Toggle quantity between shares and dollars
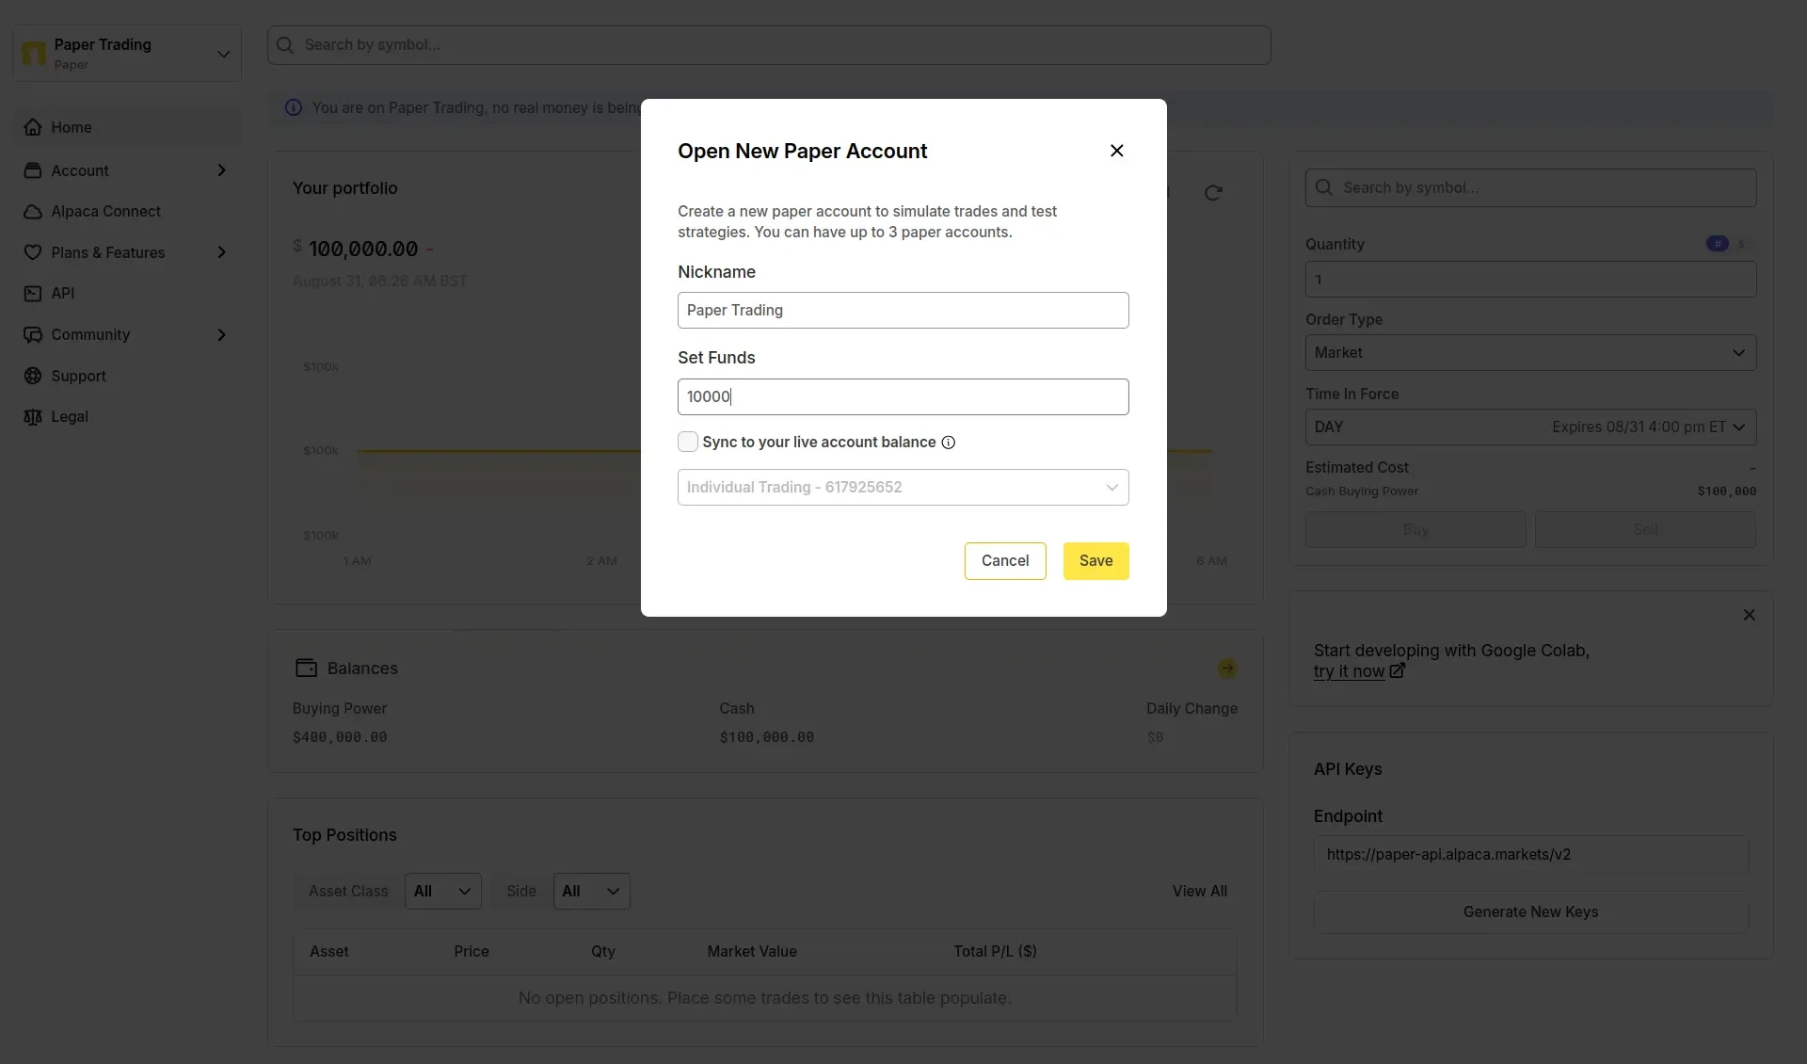The image size is (1807, 1064). coord(1729,244)
